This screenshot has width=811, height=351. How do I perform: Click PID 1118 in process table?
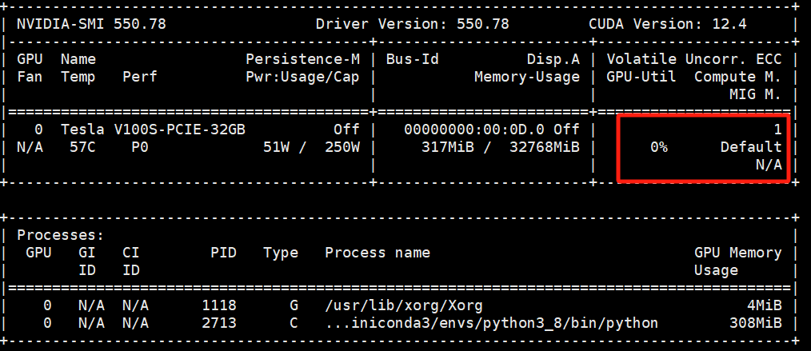[219, 305]
